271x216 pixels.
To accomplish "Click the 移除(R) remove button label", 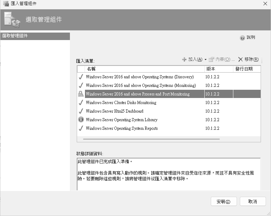I will coord(252,59).
